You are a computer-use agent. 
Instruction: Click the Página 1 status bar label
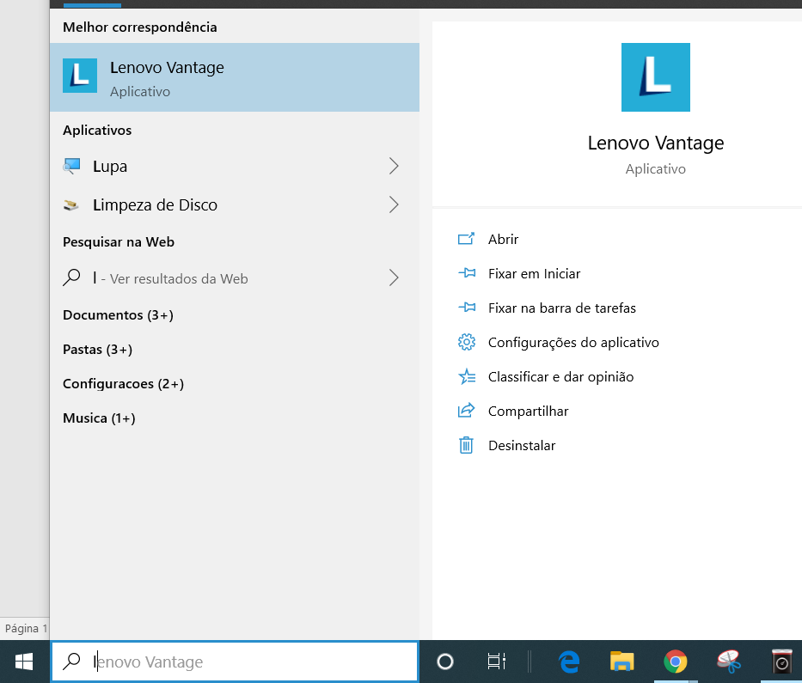pos(26,628)
